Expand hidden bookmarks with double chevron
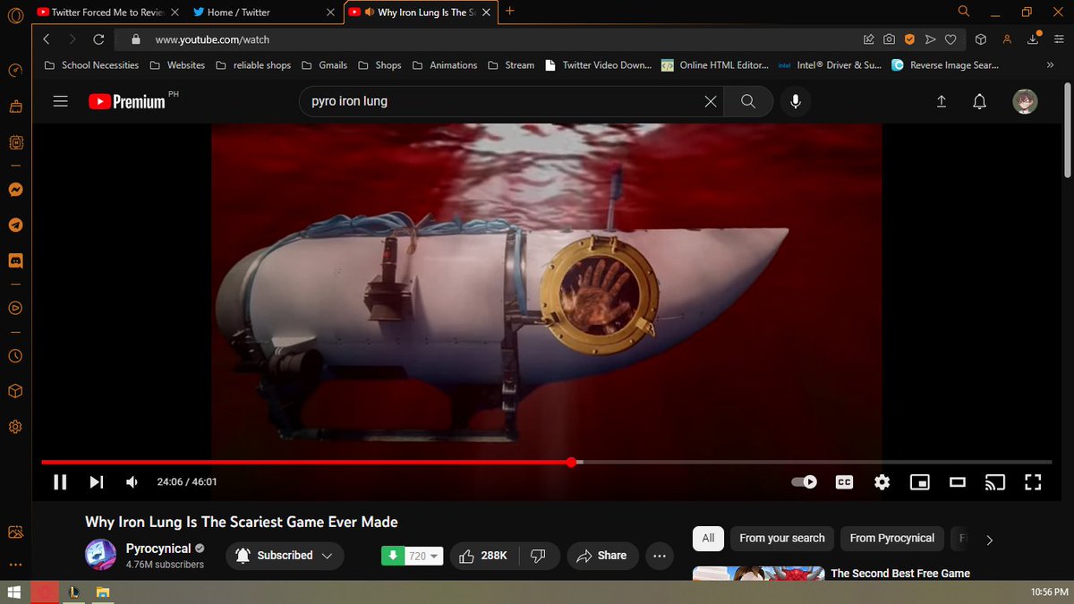The image size is (1074, 604). pos(1050,65)
